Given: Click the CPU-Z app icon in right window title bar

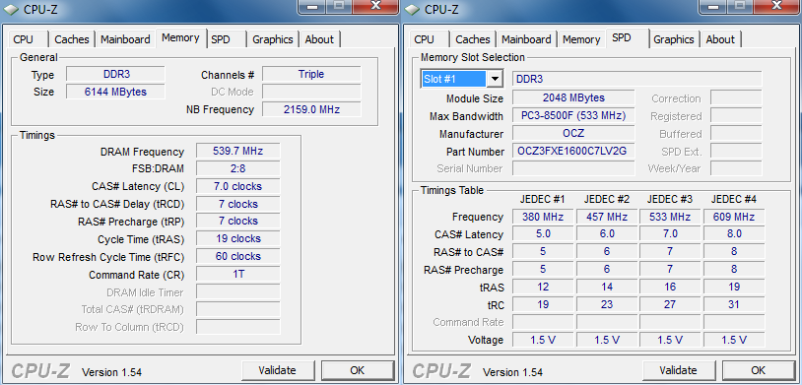Looking at the screenshot, I should [x=412, y=10].
